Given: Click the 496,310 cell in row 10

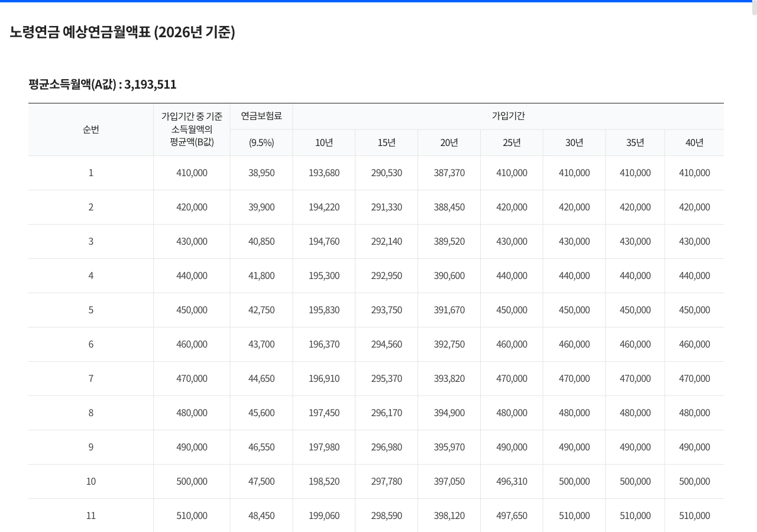Looking at the screenshot, I should tap(512, 482).
